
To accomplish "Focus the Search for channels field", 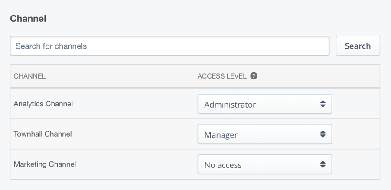I will 169,46.
